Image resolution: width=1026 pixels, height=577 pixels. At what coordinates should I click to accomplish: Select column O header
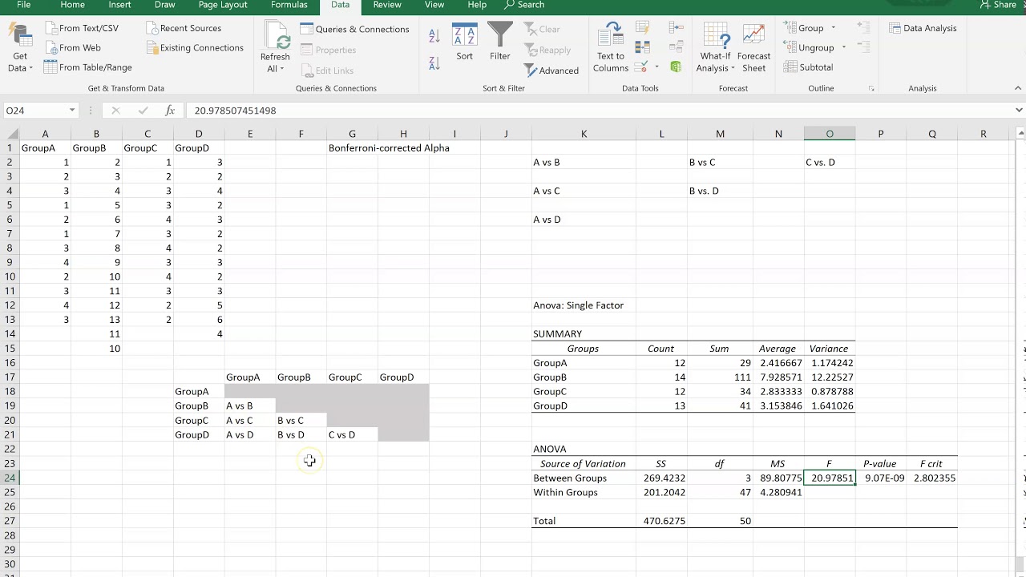830,134
